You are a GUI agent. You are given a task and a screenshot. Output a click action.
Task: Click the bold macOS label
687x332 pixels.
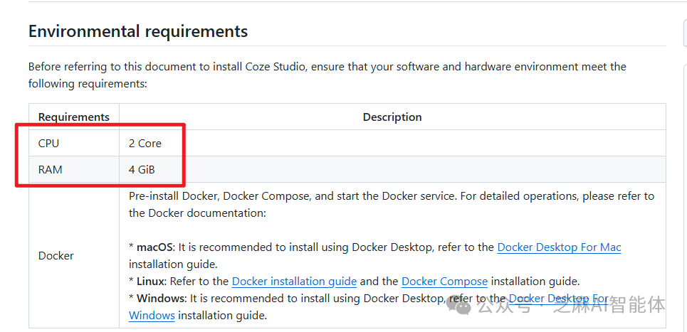[155, 247]
